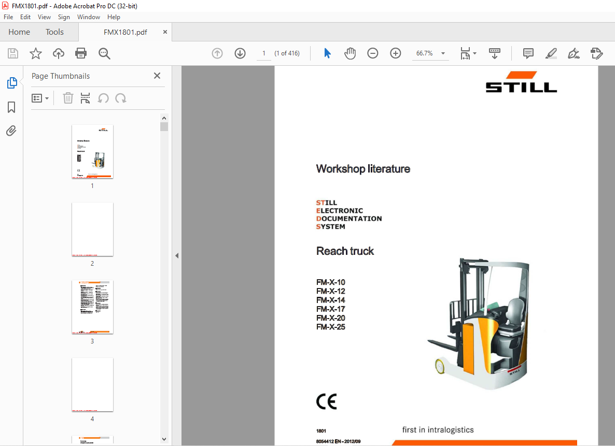Click the 'FM-X-25' model text
This screenshot has height=446, width=615.
point(331,327)
